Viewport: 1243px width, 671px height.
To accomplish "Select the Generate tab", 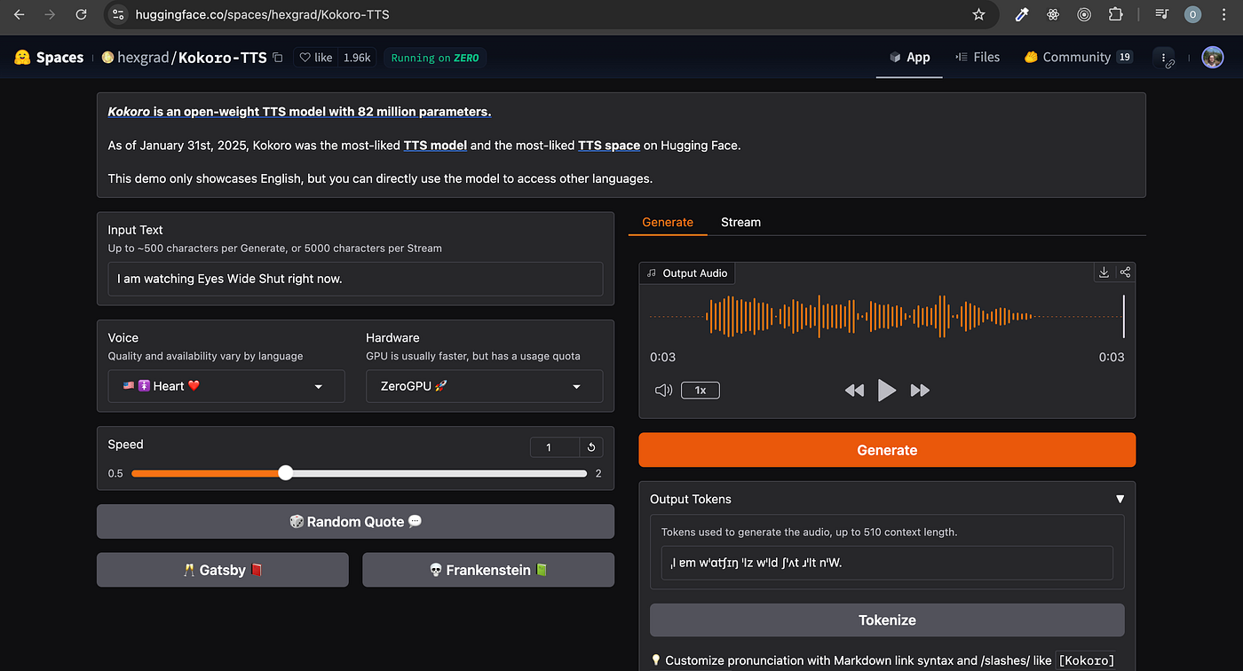I will (668, 222).
